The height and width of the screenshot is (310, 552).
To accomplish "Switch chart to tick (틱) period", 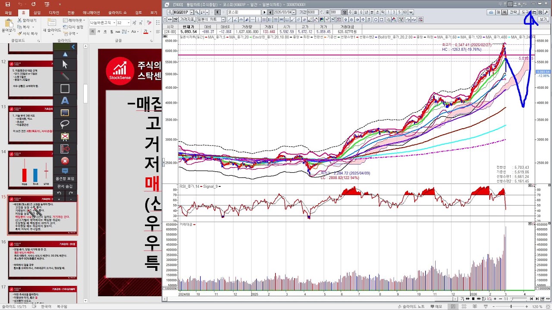I will click(x=382, y=12).
